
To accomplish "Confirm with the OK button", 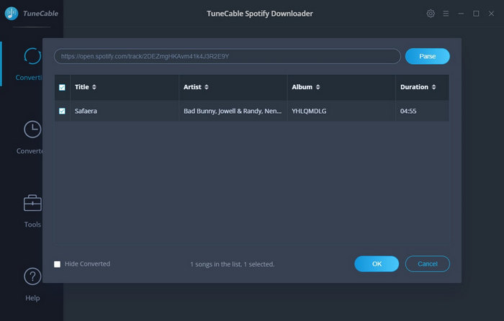I will coord(377,264).
